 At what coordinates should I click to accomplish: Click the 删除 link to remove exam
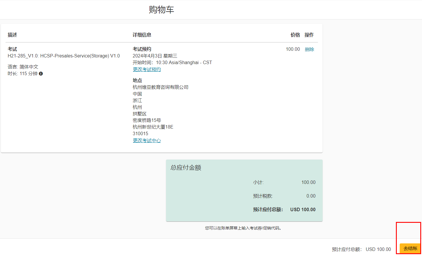pyautogui.click(x=309, y=49)
